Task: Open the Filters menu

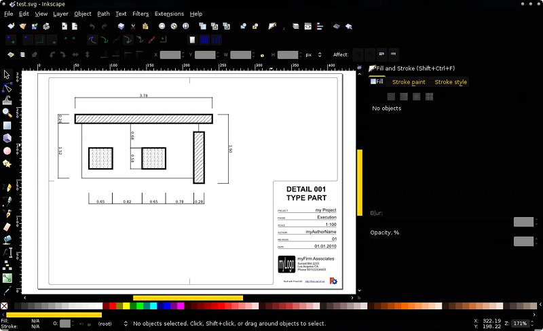Action: click(141, 14)
